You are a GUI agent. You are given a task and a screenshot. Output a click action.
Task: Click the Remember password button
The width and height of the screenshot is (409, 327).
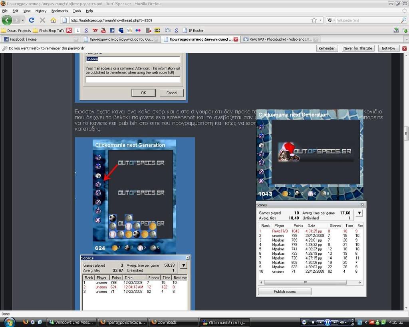point(326,48)
